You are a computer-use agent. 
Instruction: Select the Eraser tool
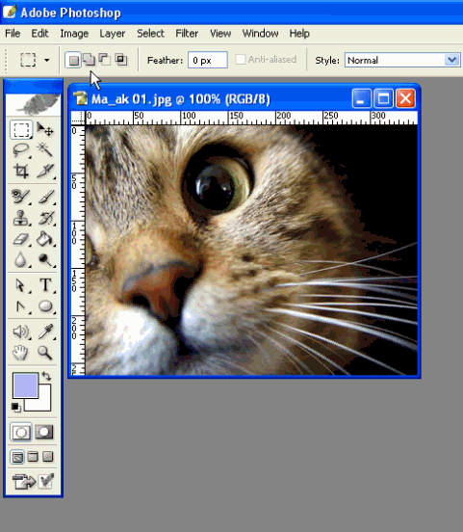click(x=21, y=240)
